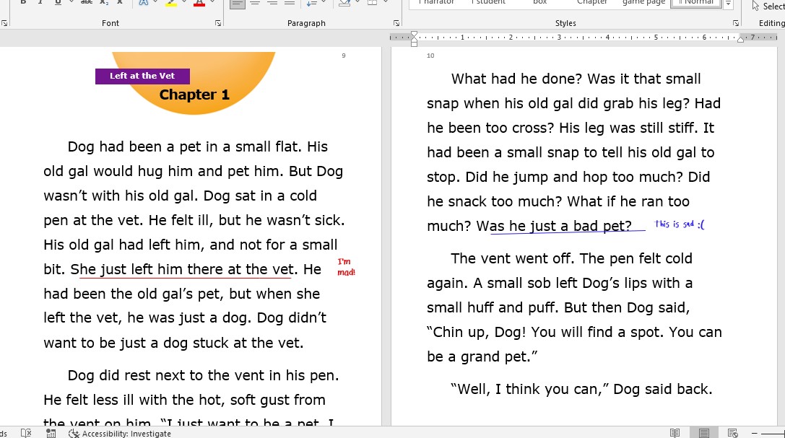Click the zoom slider track
The width and height of the screenshot is (785, 438).
(x=773, y=434)
